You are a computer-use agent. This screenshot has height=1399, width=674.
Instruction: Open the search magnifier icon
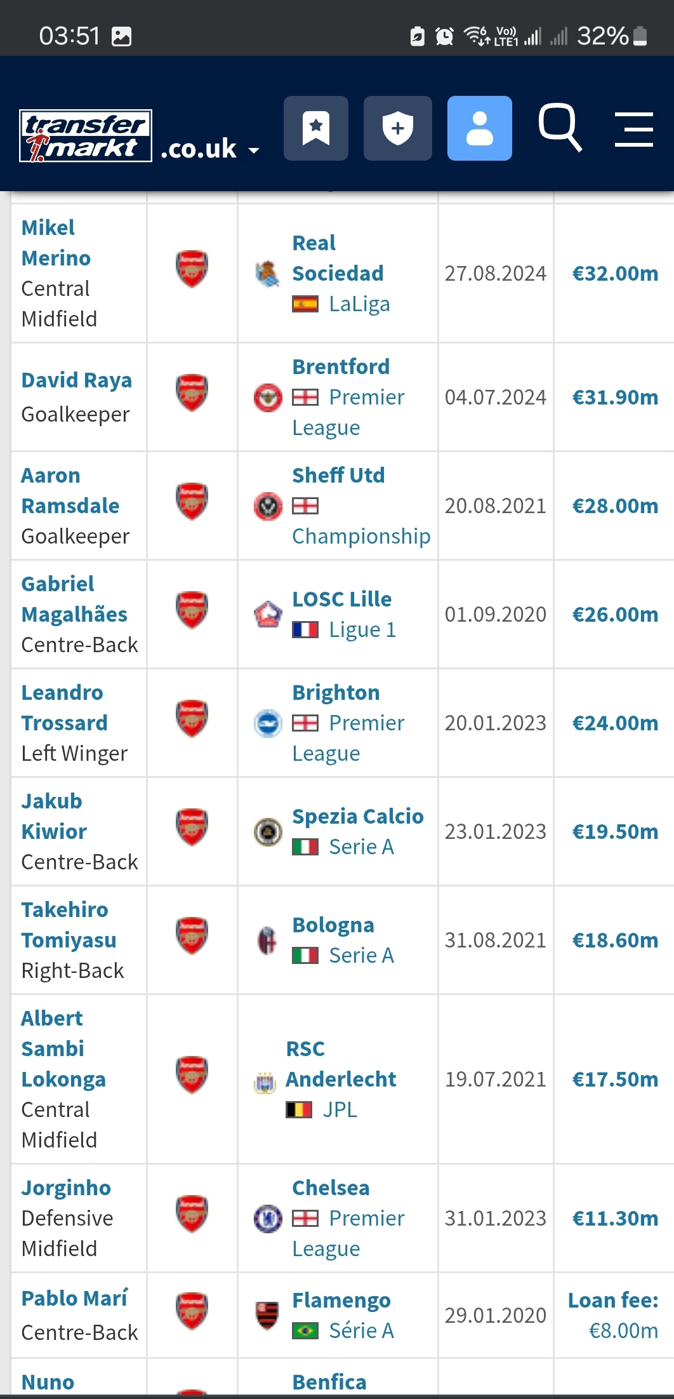(560, 128)
